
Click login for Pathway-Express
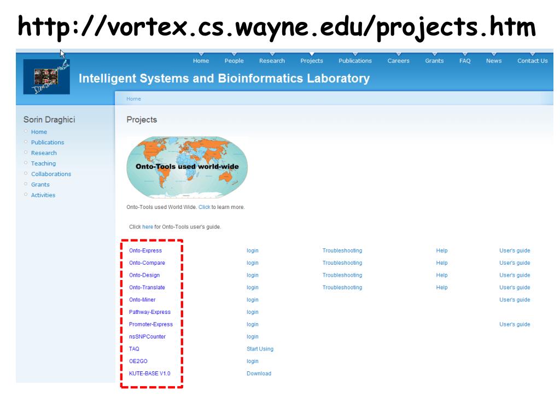[x=253, y=312]
